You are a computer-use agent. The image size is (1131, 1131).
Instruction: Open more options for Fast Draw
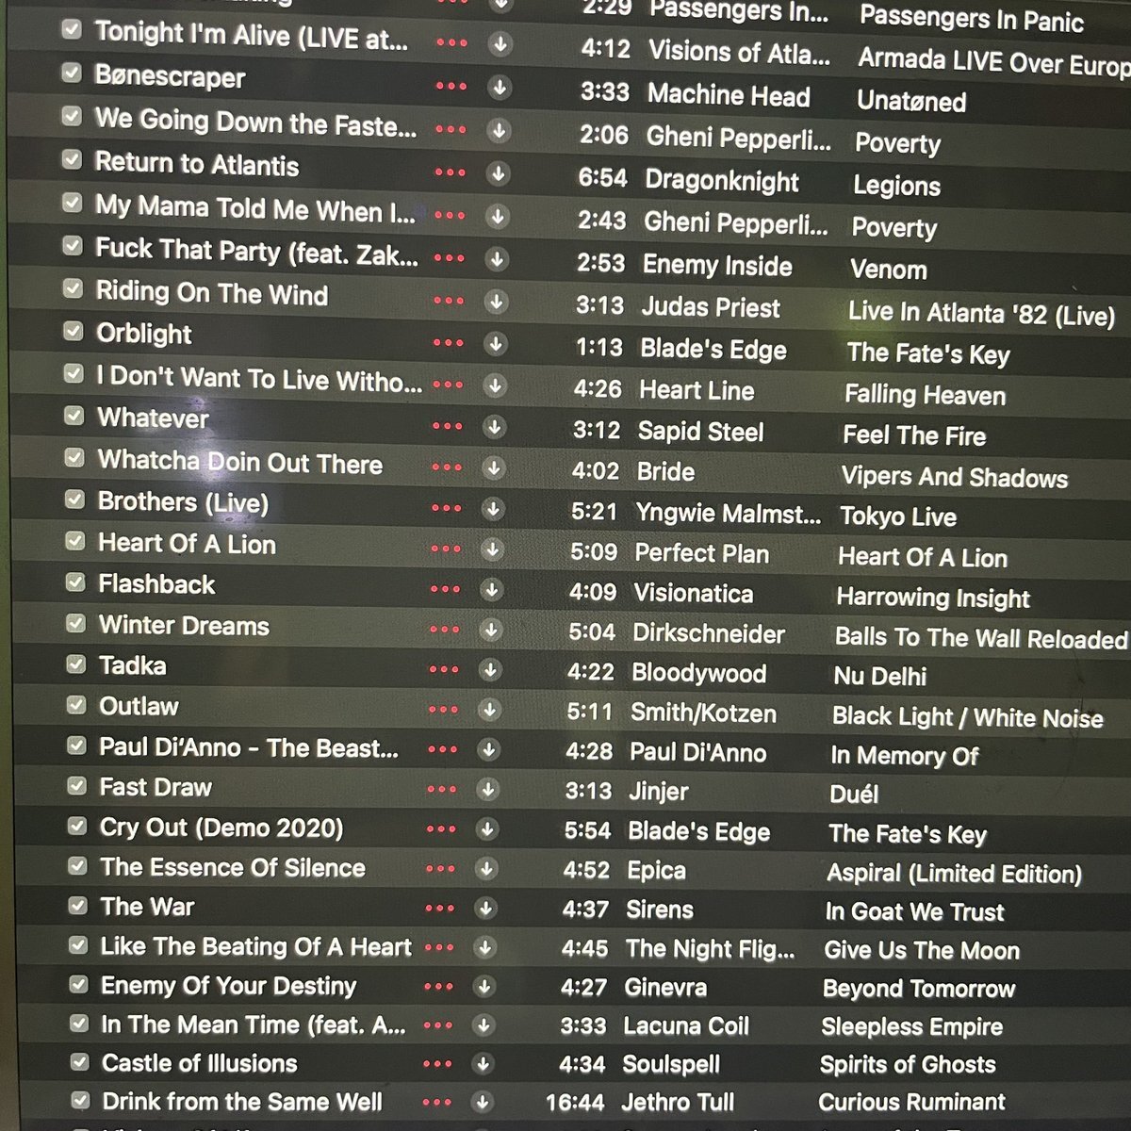coord(442,790)
